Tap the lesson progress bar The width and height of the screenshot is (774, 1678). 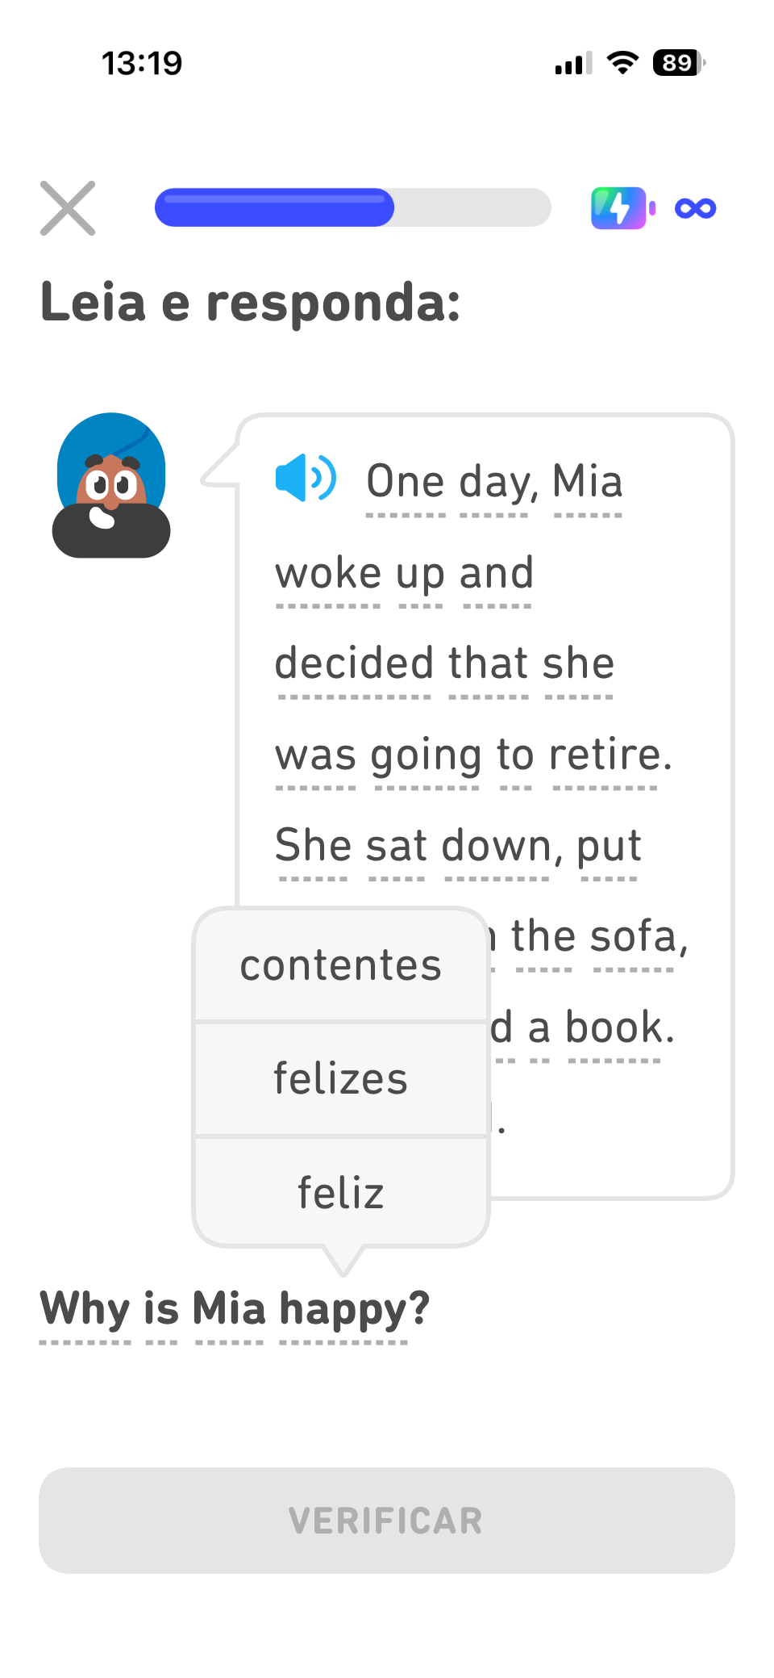tap(352, 208)
